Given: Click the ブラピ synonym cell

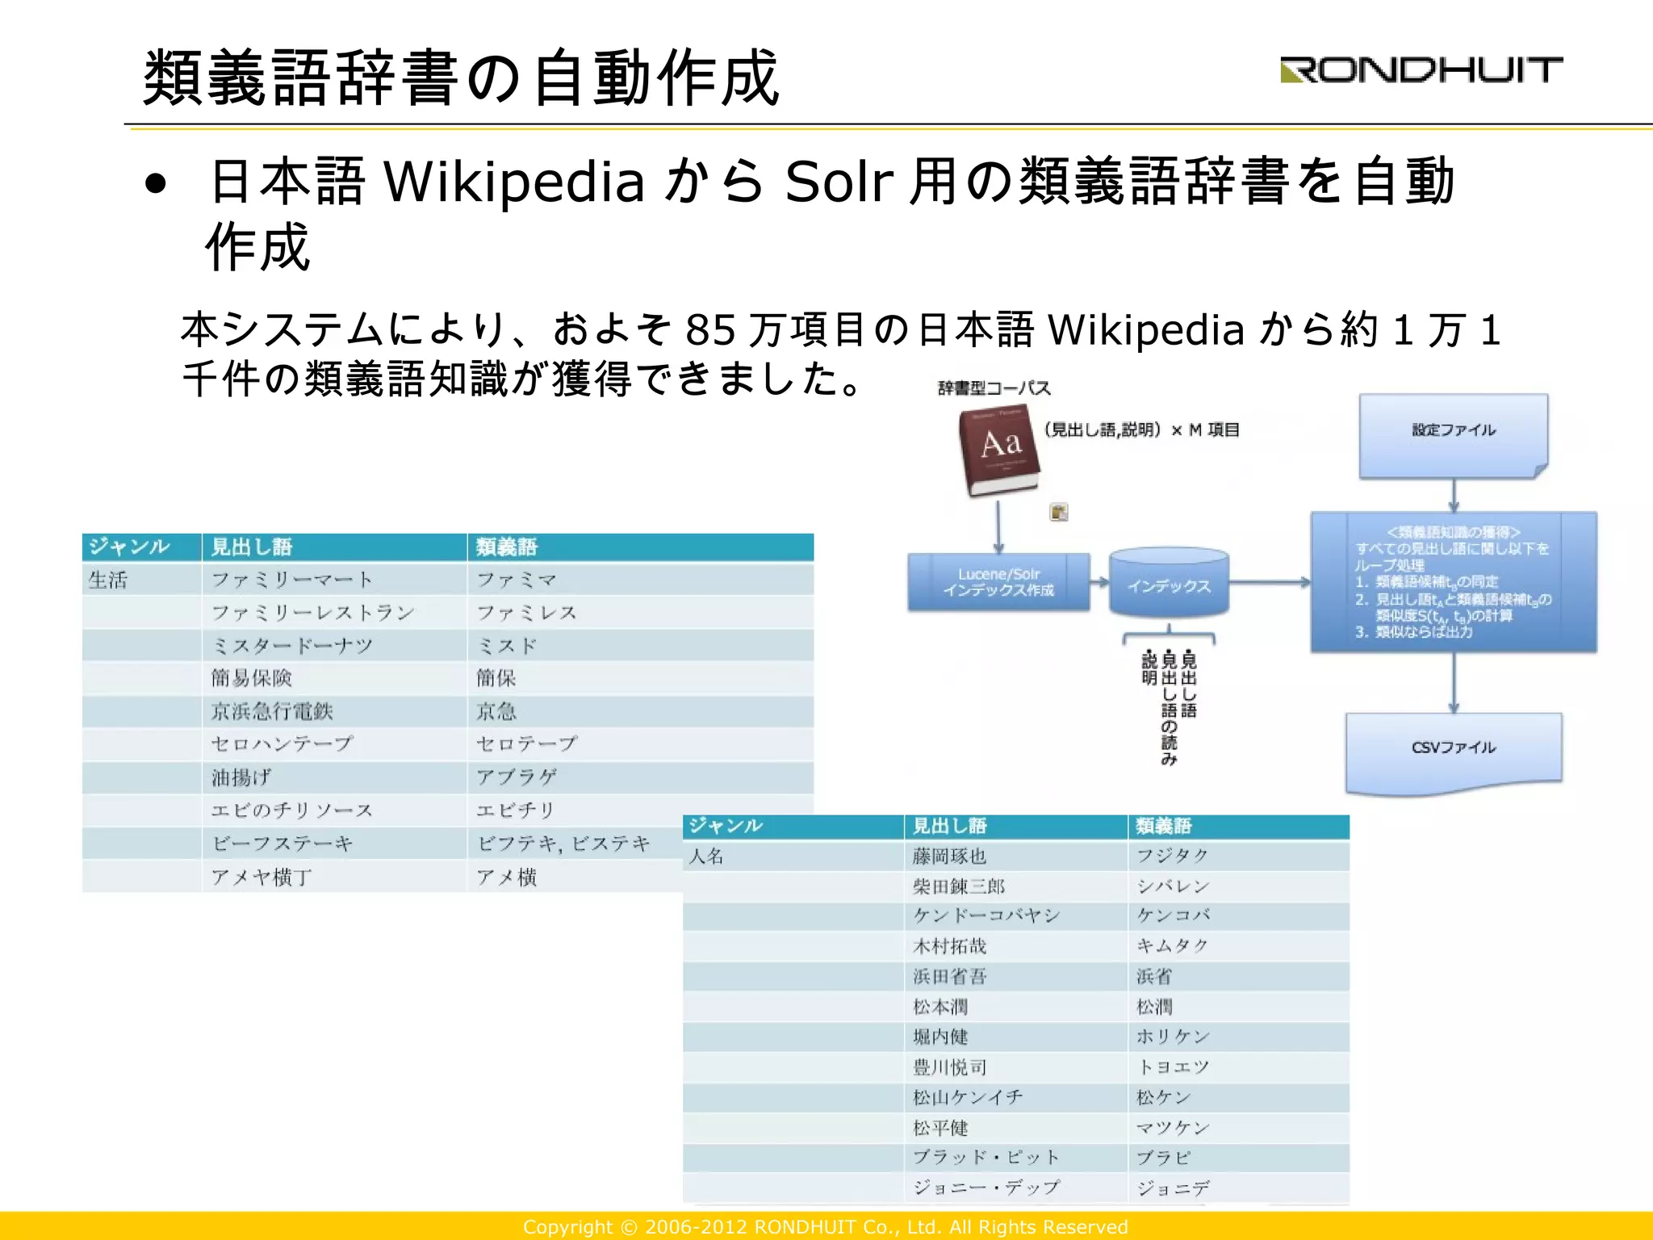Looking at the screenshot, I should [x=1239, y=1158].
